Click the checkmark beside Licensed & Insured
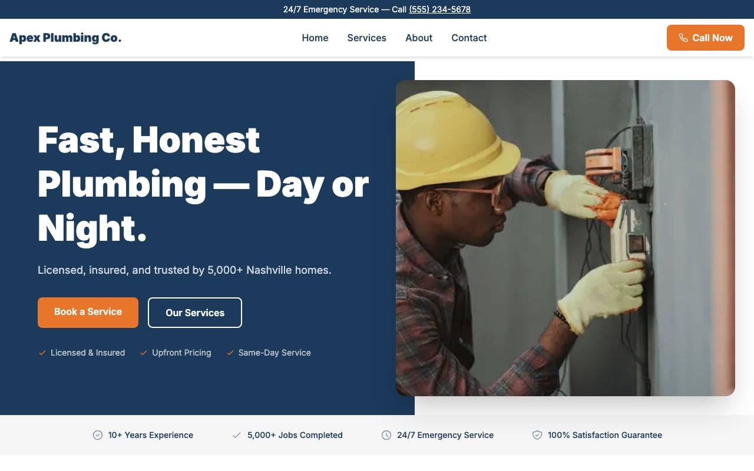Image resolution: width=754 pixels, height=471 pixels. click(42, 353)
